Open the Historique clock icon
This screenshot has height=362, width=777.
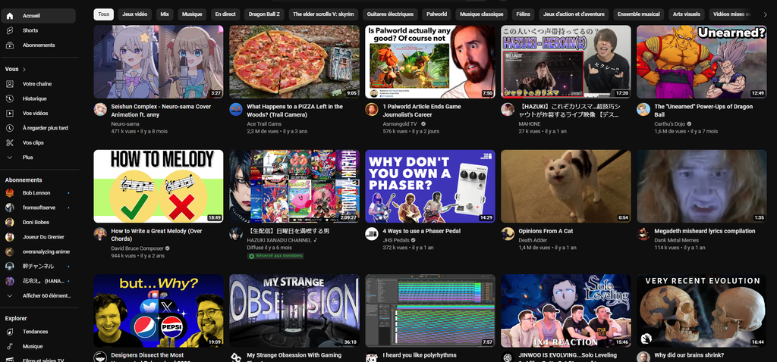pyautogui.click(x=9, y=99)
